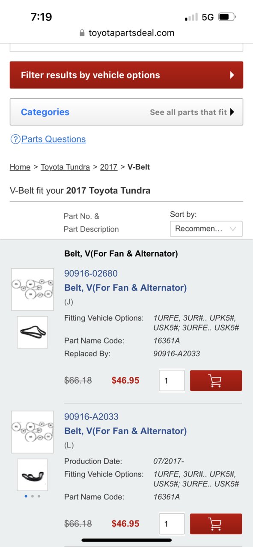Open belt diagram thumbnail for 90916-02680
The height and width of the screenshot is (547, 253).
[33, 289]
